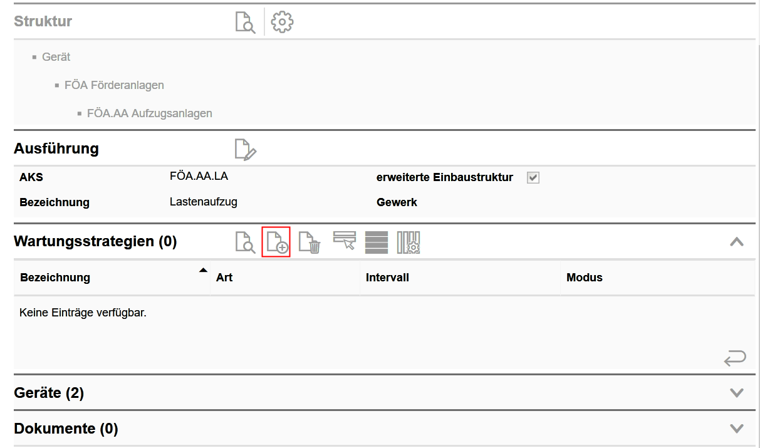Open Struktur settings gear
Viewport: 760px width, 448px height.
pos(283,22)
